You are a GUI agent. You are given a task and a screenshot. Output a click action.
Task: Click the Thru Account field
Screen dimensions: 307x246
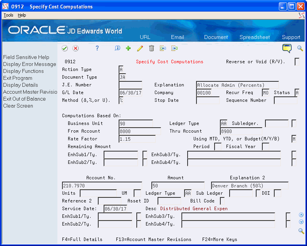(241, 131)
